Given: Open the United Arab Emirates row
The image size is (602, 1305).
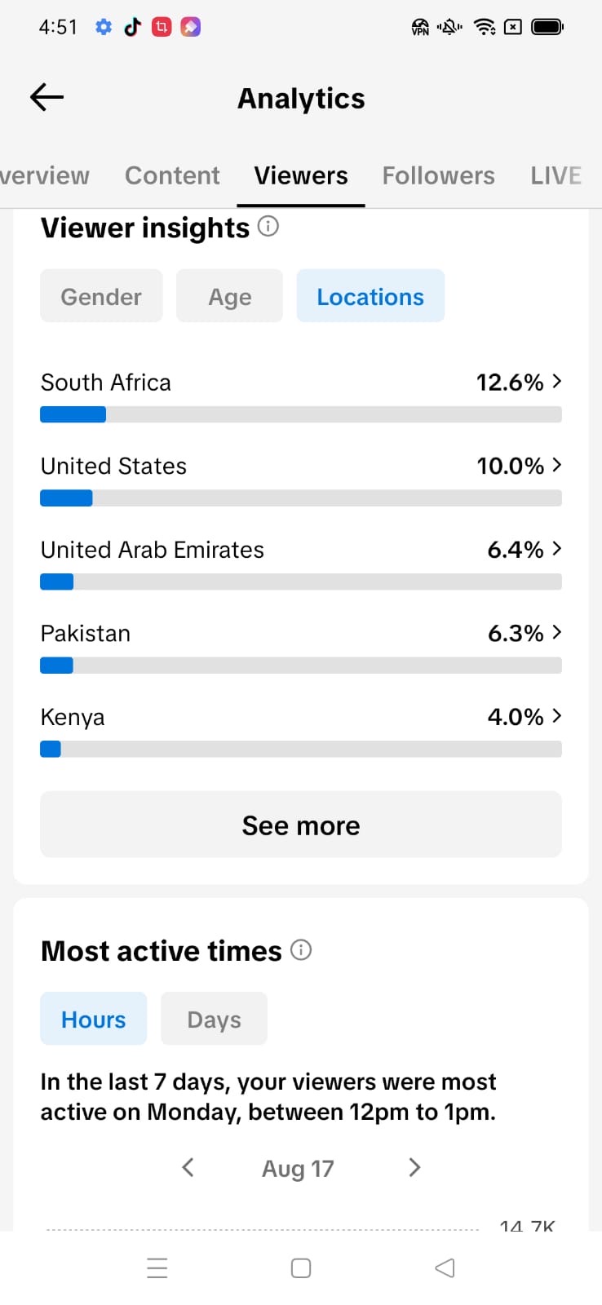Looking at the screenshot, I should pyautogui.click(x=301, y=563).
